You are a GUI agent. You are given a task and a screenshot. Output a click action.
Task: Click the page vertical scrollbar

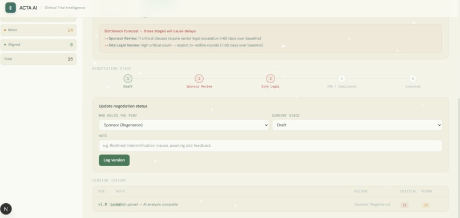[x=458, y=158]
